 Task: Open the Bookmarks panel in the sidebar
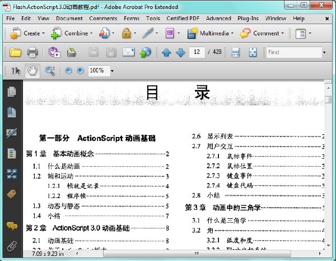pyautogui.click(x=12, y=112)
